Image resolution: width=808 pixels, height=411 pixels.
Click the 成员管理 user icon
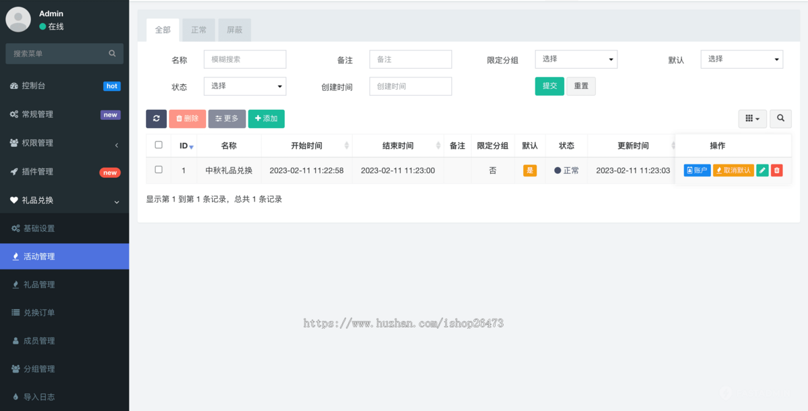[16, 341]
